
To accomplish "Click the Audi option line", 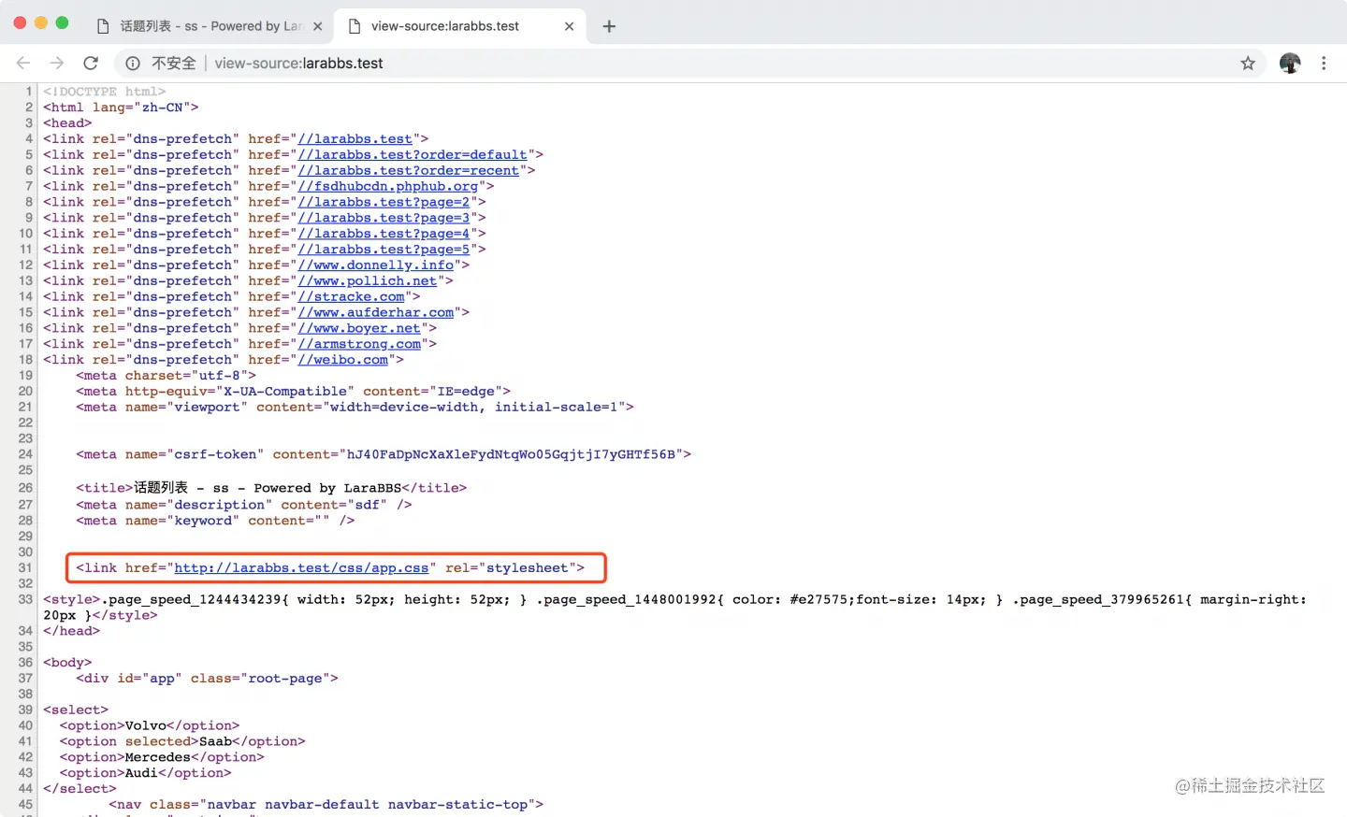I will click(x=145, y=773).
